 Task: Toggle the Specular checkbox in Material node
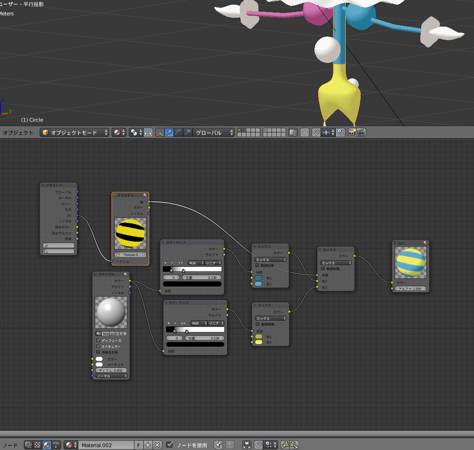98,346
